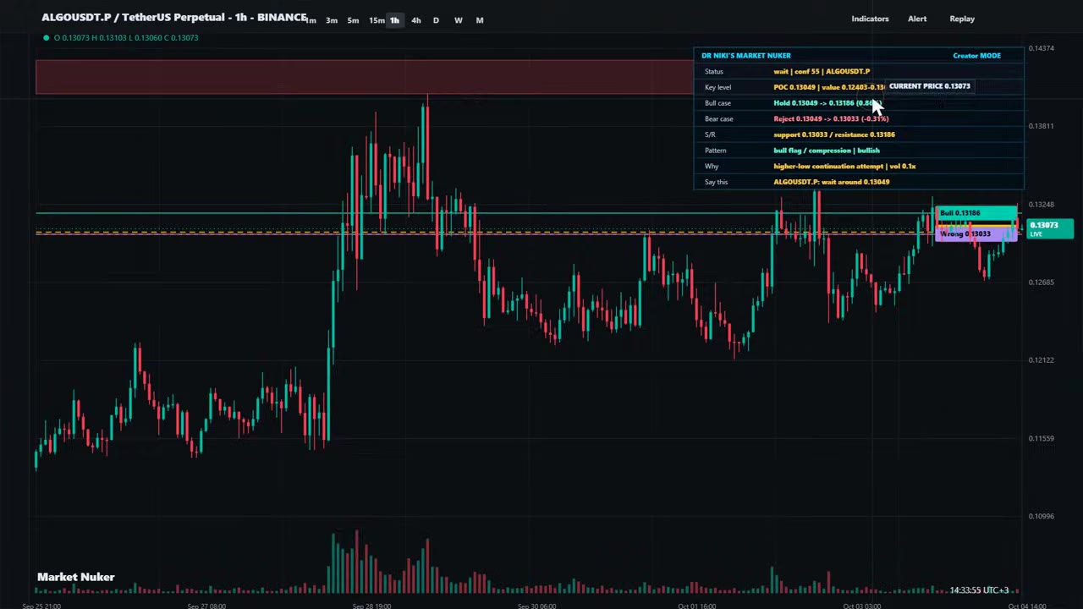Click the 0.10996 price axis label
This screenshot has width=1083, height=609.
coord(1041,516)
